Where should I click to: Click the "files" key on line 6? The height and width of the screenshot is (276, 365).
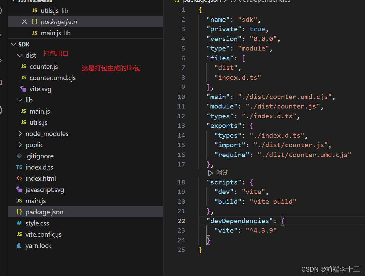220,58
